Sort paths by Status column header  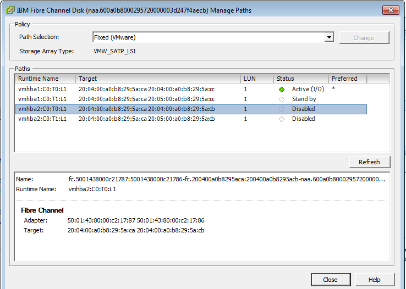[x=300, y=79]
